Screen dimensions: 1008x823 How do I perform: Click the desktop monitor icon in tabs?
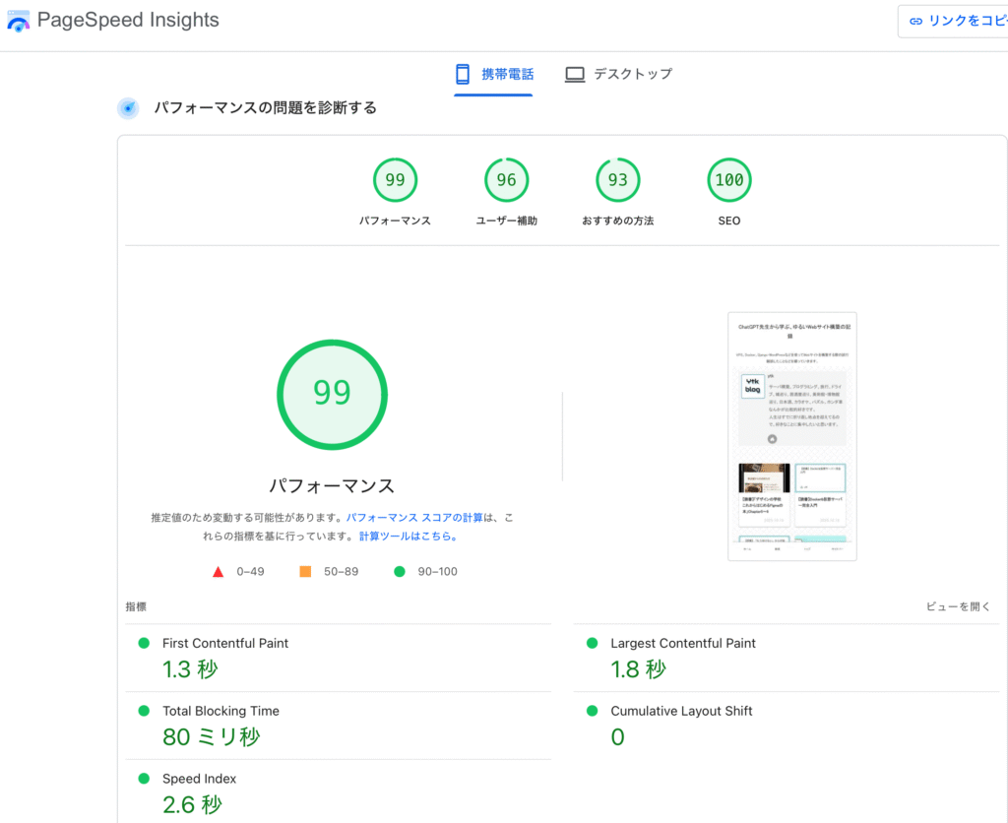575,74
